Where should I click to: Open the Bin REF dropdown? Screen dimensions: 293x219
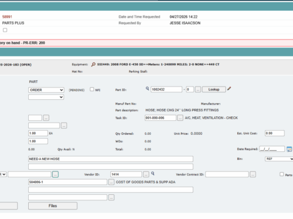pos(279,159)
